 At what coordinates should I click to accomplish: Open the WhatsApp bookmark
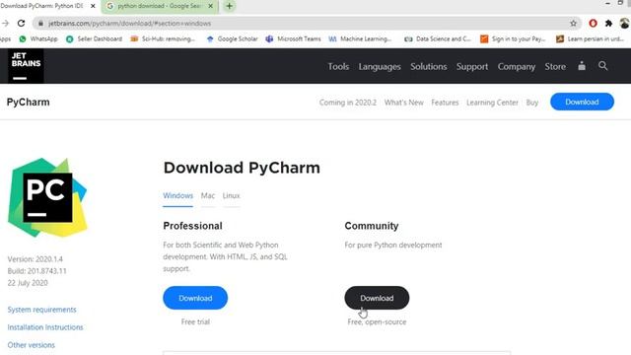coord(38,38)
